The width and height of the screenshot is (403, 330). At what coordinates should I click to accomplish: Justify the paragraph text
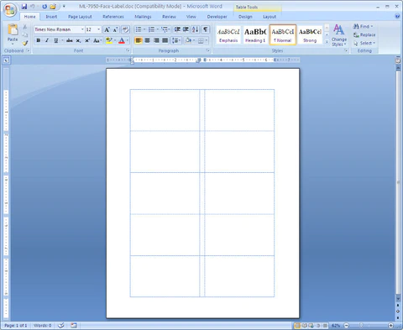[165, 40]
